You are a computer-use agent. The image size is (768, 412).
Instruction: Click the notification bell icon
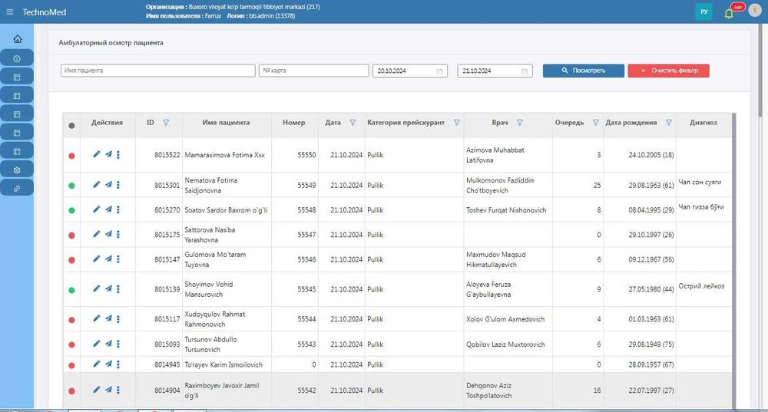pyautogui.click(x=729, y=13)
